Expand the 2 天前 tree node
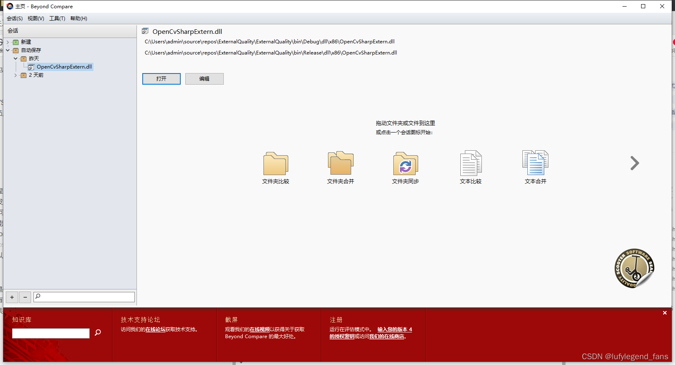The image size is (675, 365). (x=15, y=75)
